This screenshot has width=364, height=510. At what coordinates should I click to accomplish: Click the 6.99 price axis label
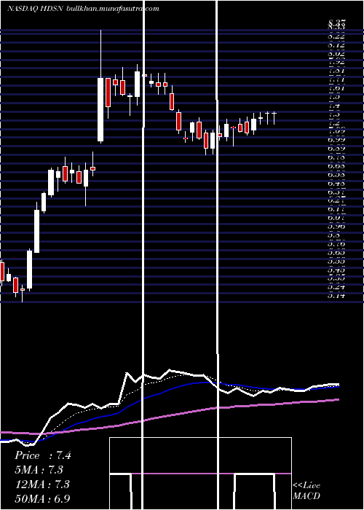pos(336,140)
